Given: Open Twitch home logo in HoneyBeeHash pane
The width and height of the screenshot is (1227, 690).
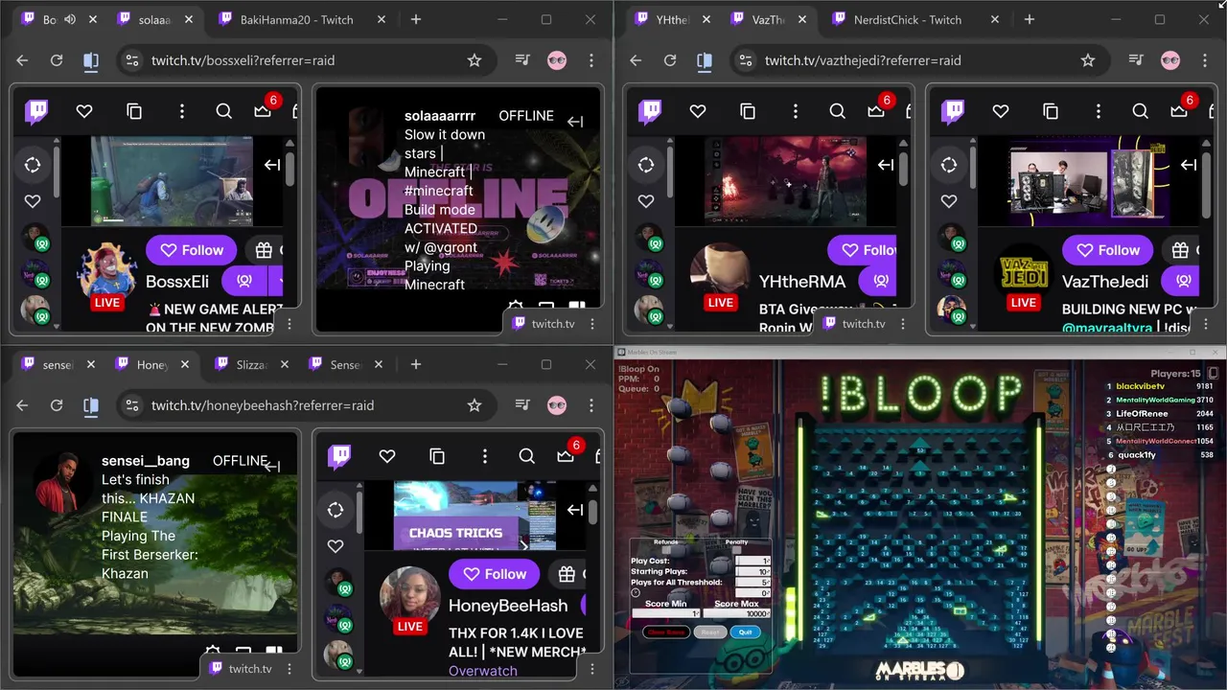Looking at the screenshot, I should [x=340, y=457].
